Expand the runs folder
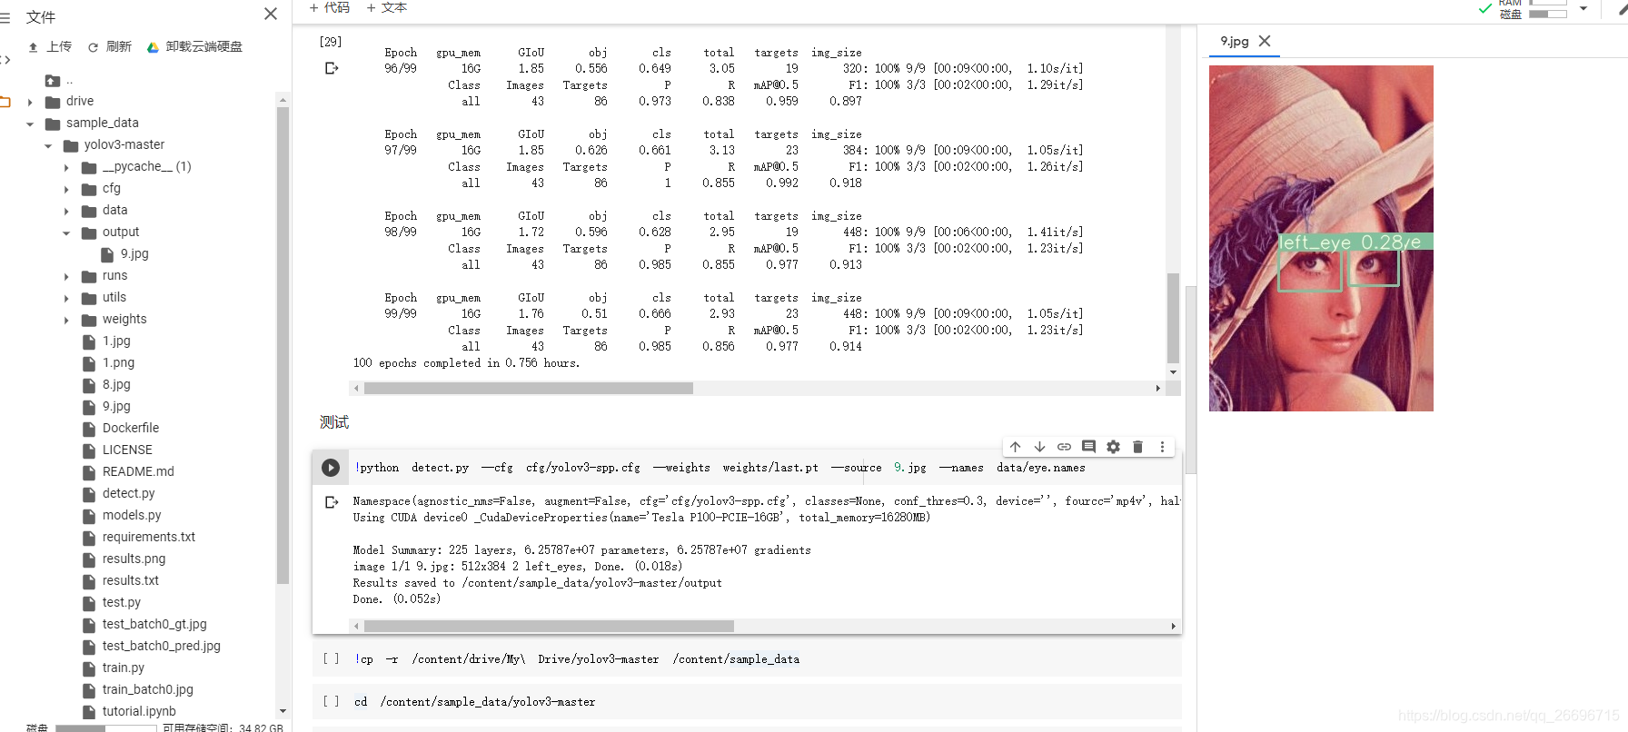Image resolution: width=1628 pixels, height=732 pixels. tap(66, 276)
